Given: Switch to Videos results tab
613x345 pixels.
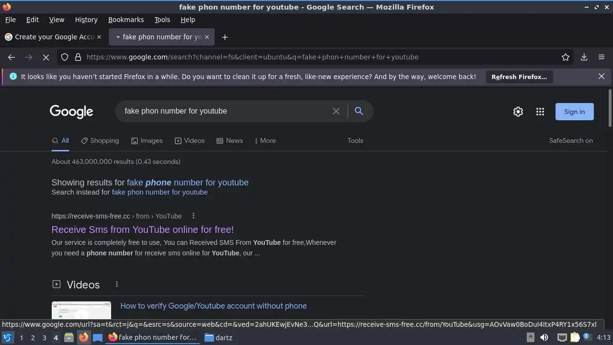Looking at the screenshot, I should 190,141.
